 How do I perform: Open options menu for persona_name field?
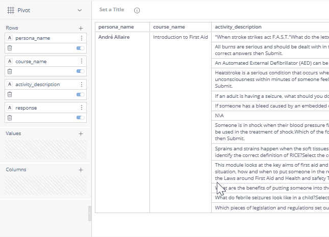pos(81,38)
